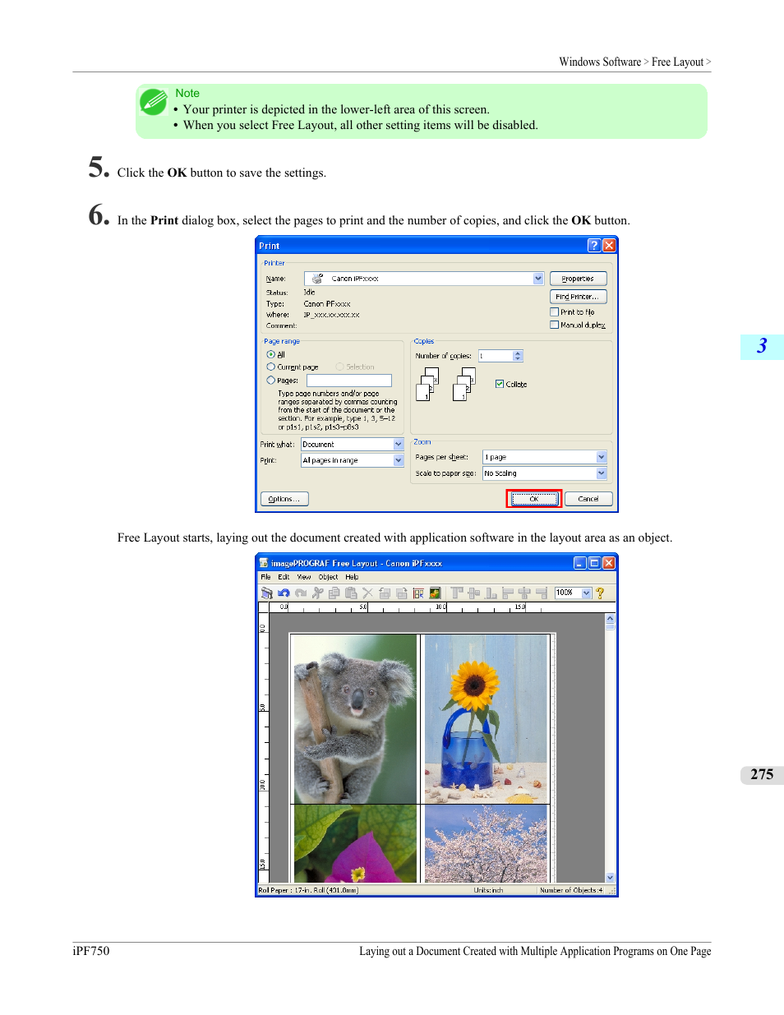The image size is (784, 1015).
Task: Click the Paste clipboard icon
Action: [351, 593]
